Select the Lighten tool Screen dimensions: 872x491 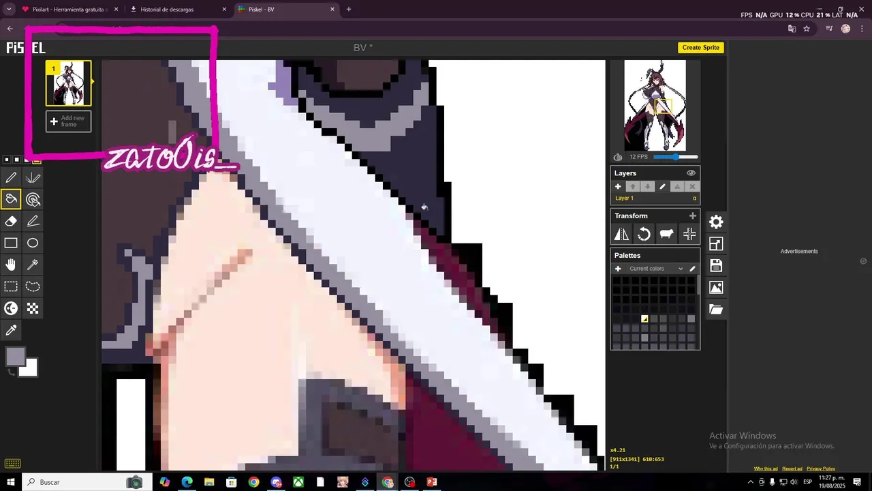11,309
